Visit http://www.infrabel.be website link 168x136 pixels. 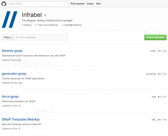pos(48,25)
